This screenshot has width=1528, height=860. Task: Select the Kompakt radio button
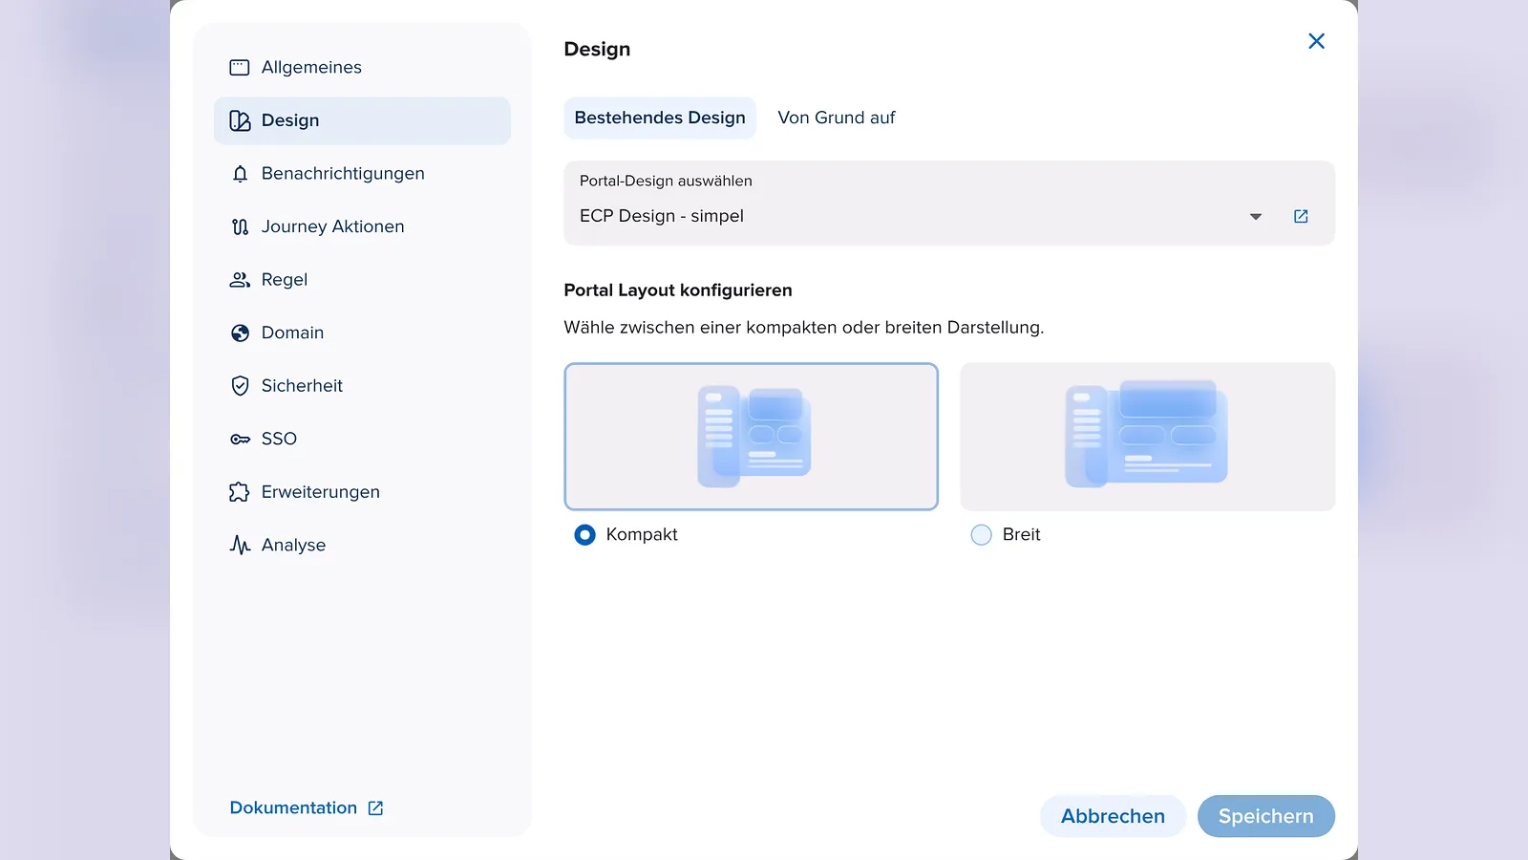(584, 535)
